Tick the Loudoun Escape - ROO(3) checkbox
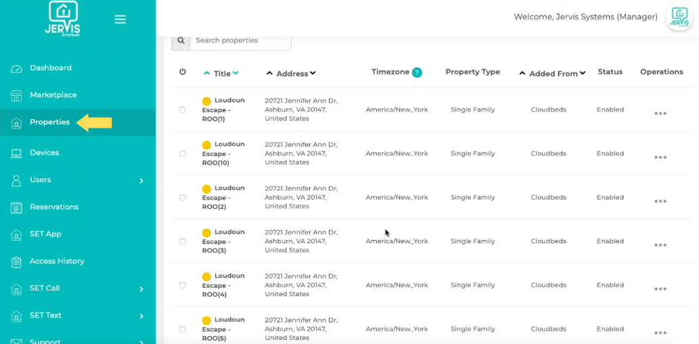Image resolution: width=699 pixels, height=344 pixels. click(x=183, y=241)
